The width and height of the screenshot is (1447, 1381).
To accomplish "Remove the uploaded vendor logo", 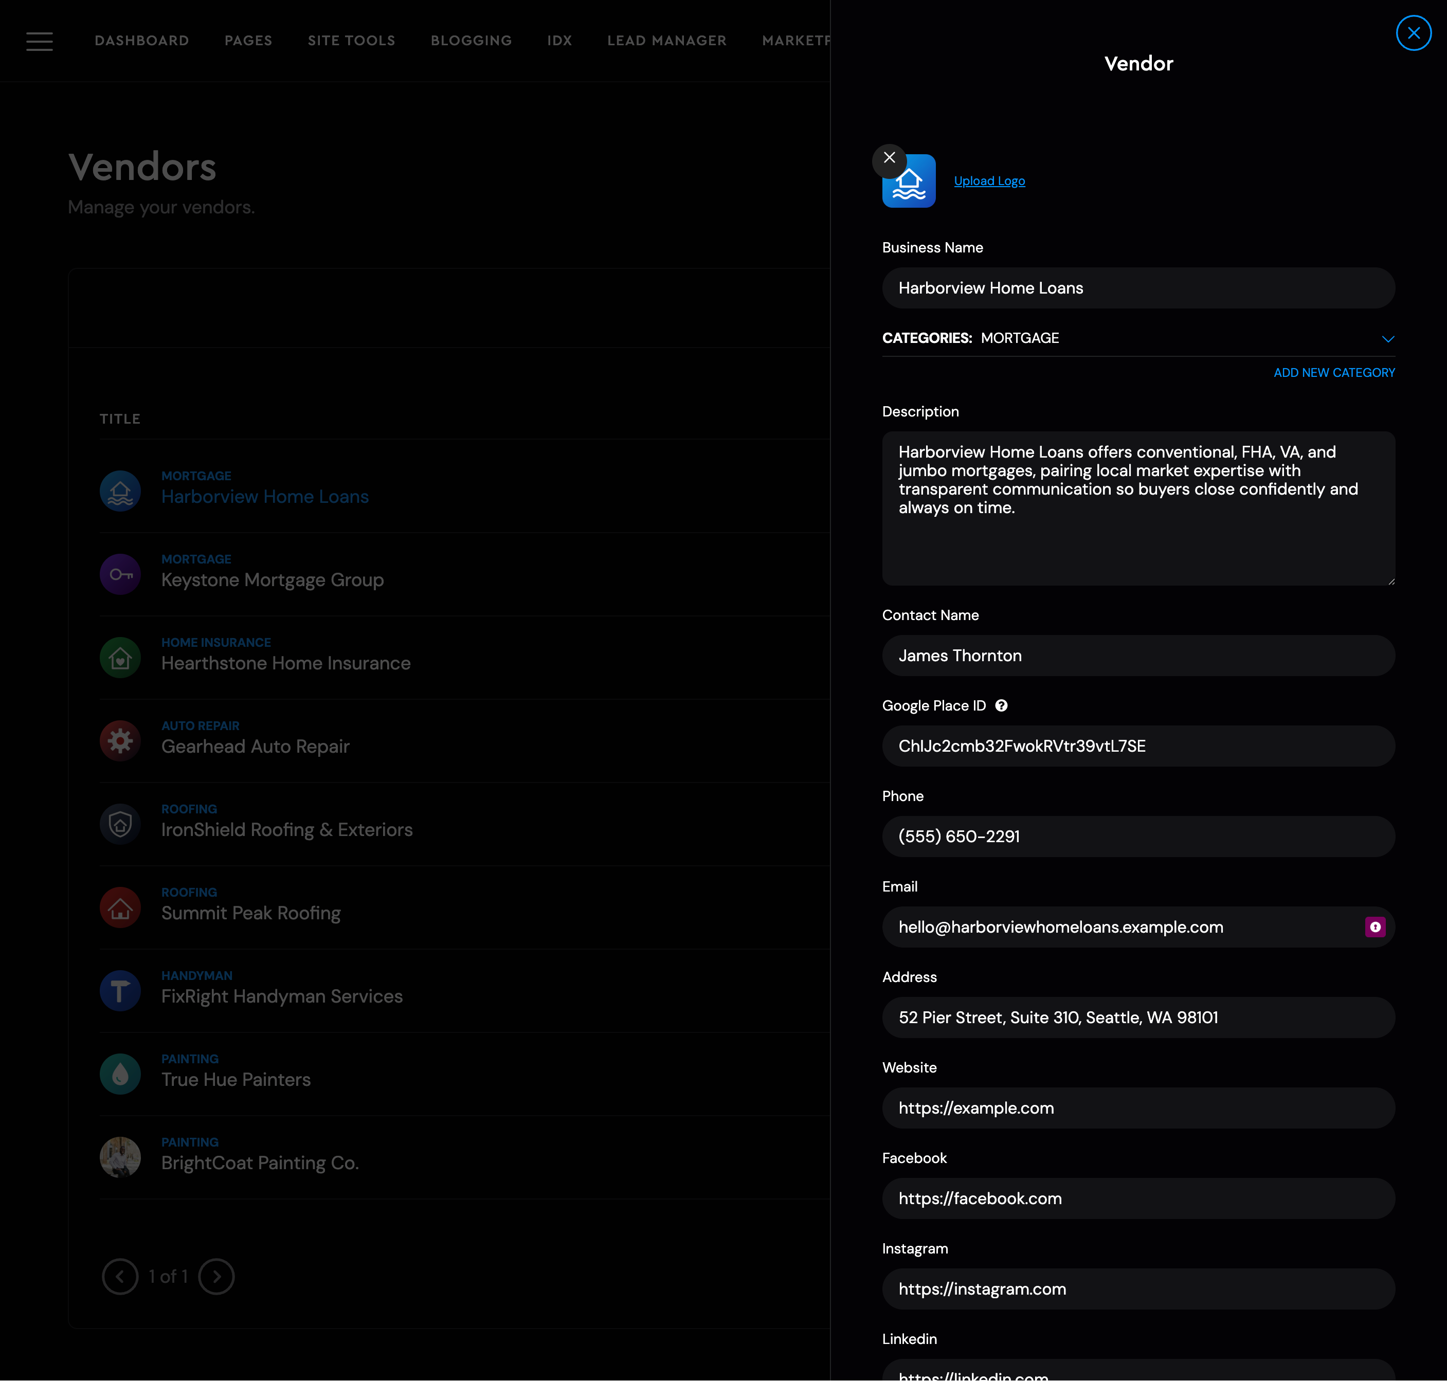I will pyautogui.click(x=889, y=157).
